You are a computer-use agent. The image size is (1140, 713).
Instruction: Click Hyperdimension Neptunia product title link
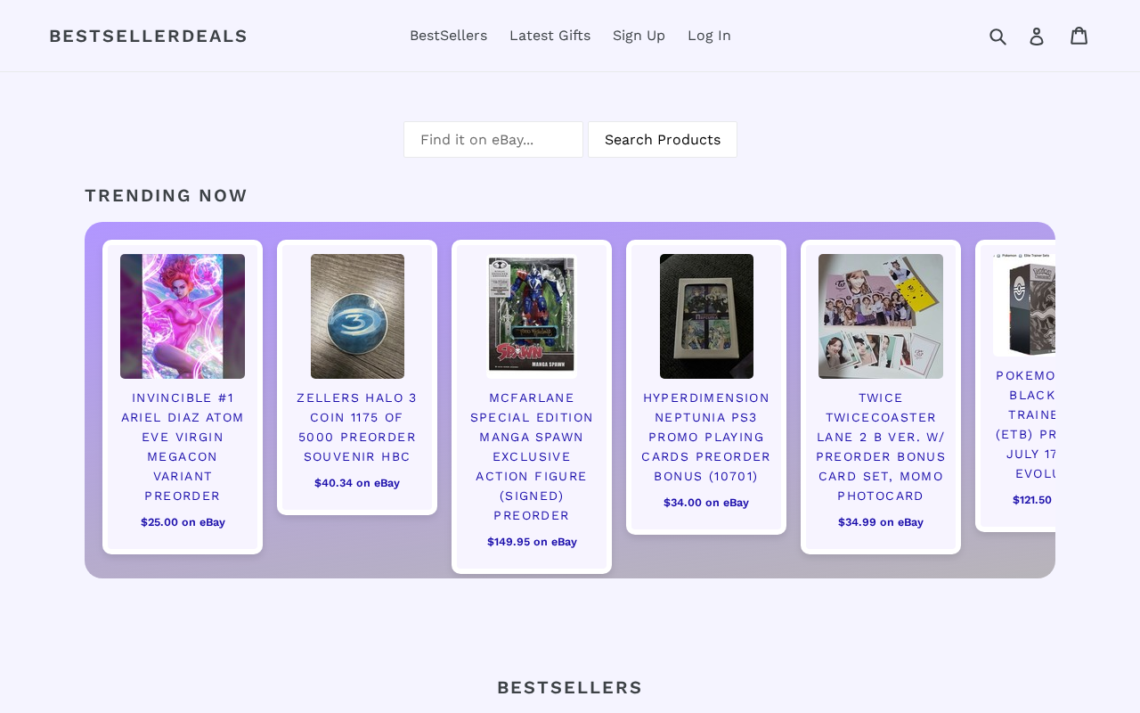tap(706, 437)
